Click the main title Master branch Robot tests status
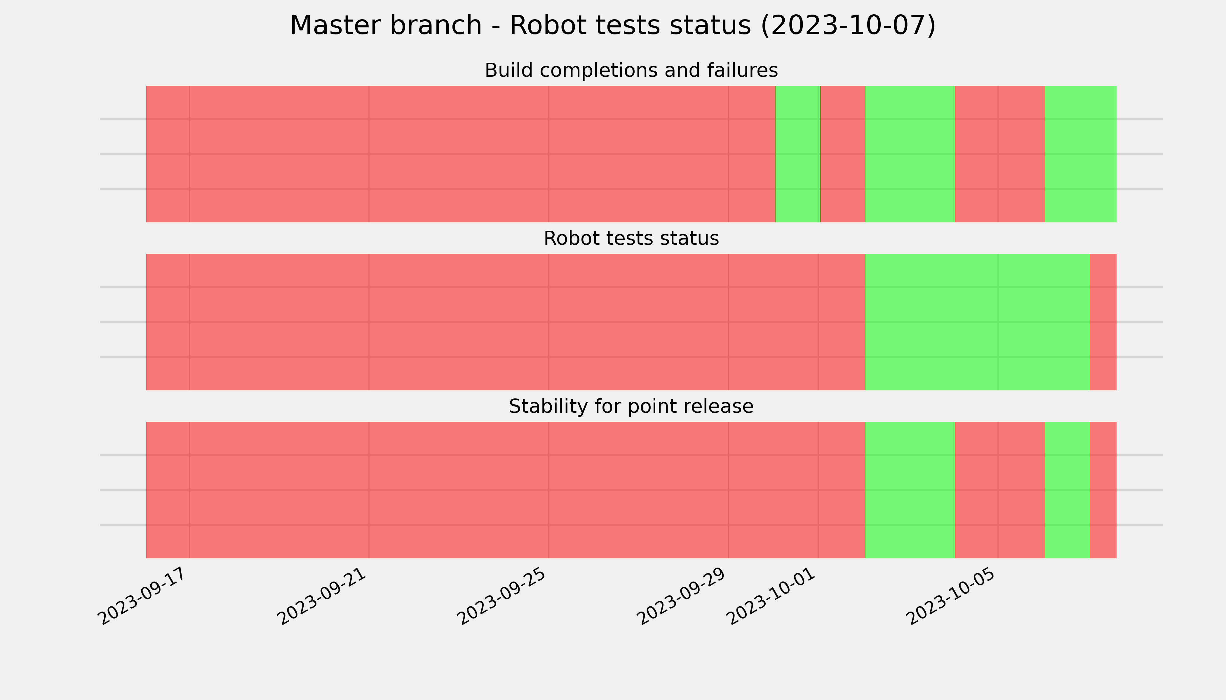 612,25
